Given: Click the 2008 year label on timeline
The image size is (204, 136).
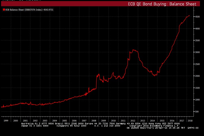Looking at the screenshot, I should (94, 121).
